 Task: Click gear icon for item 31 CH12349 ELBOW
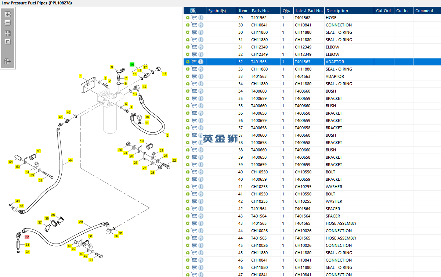point(188,47)
